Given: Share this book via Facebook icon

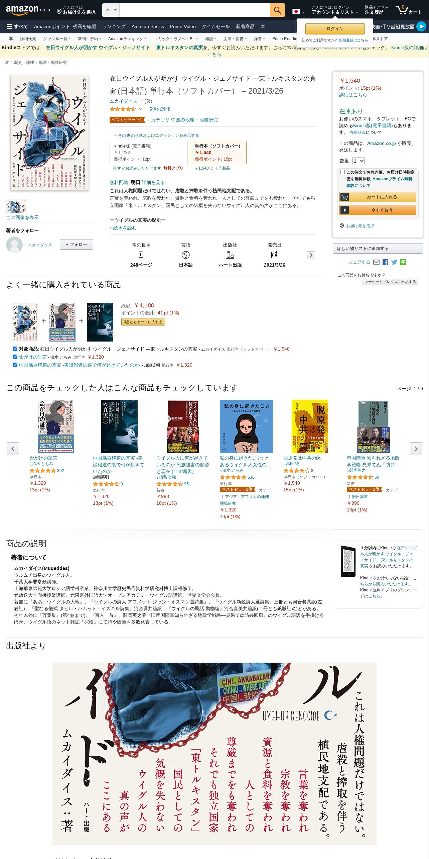Looking at the screenshot, I should click(x=385, y=262).
